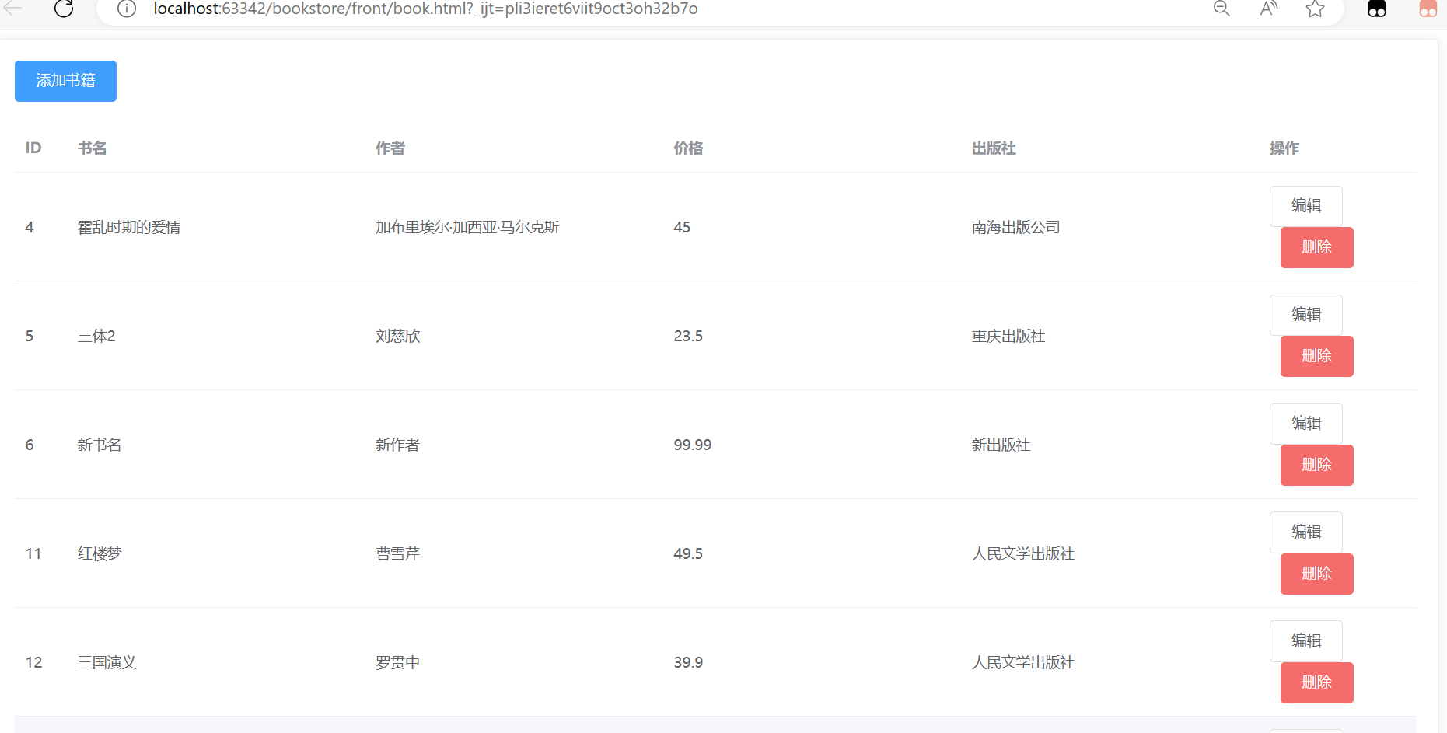Delete the book 三国演义
Viewport: 1447px width, 733px height.
(1316, 682)
